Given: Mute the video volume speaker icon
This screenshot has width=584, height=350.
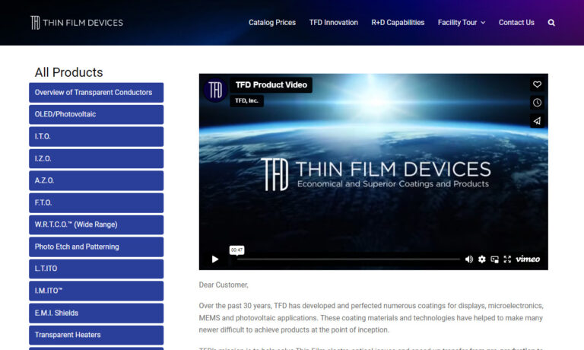Looking at the screenshot, I should pos(469,259).
